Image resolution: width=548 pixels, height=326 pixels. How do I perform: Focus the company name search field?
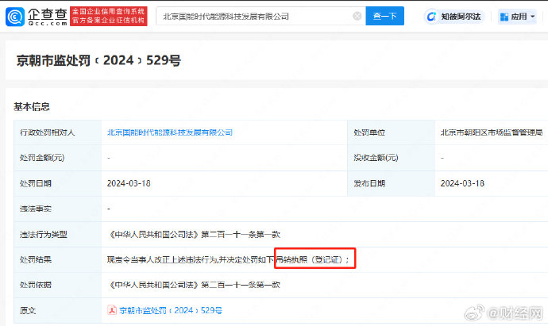(x=260, y=16)
